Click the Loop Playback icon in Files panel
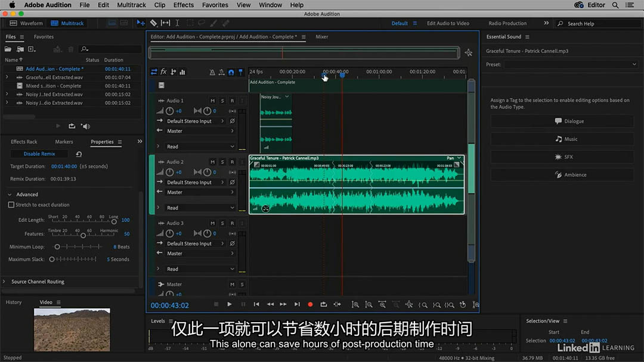 click(72, 126)
